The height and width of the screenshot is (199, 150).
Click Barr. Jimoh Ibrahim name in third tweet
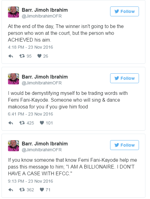(45, 144)
